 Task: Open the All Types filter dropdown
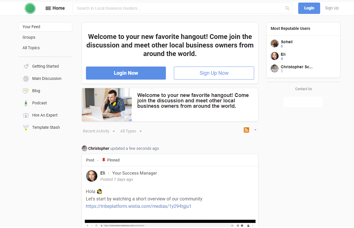point(131,131)
